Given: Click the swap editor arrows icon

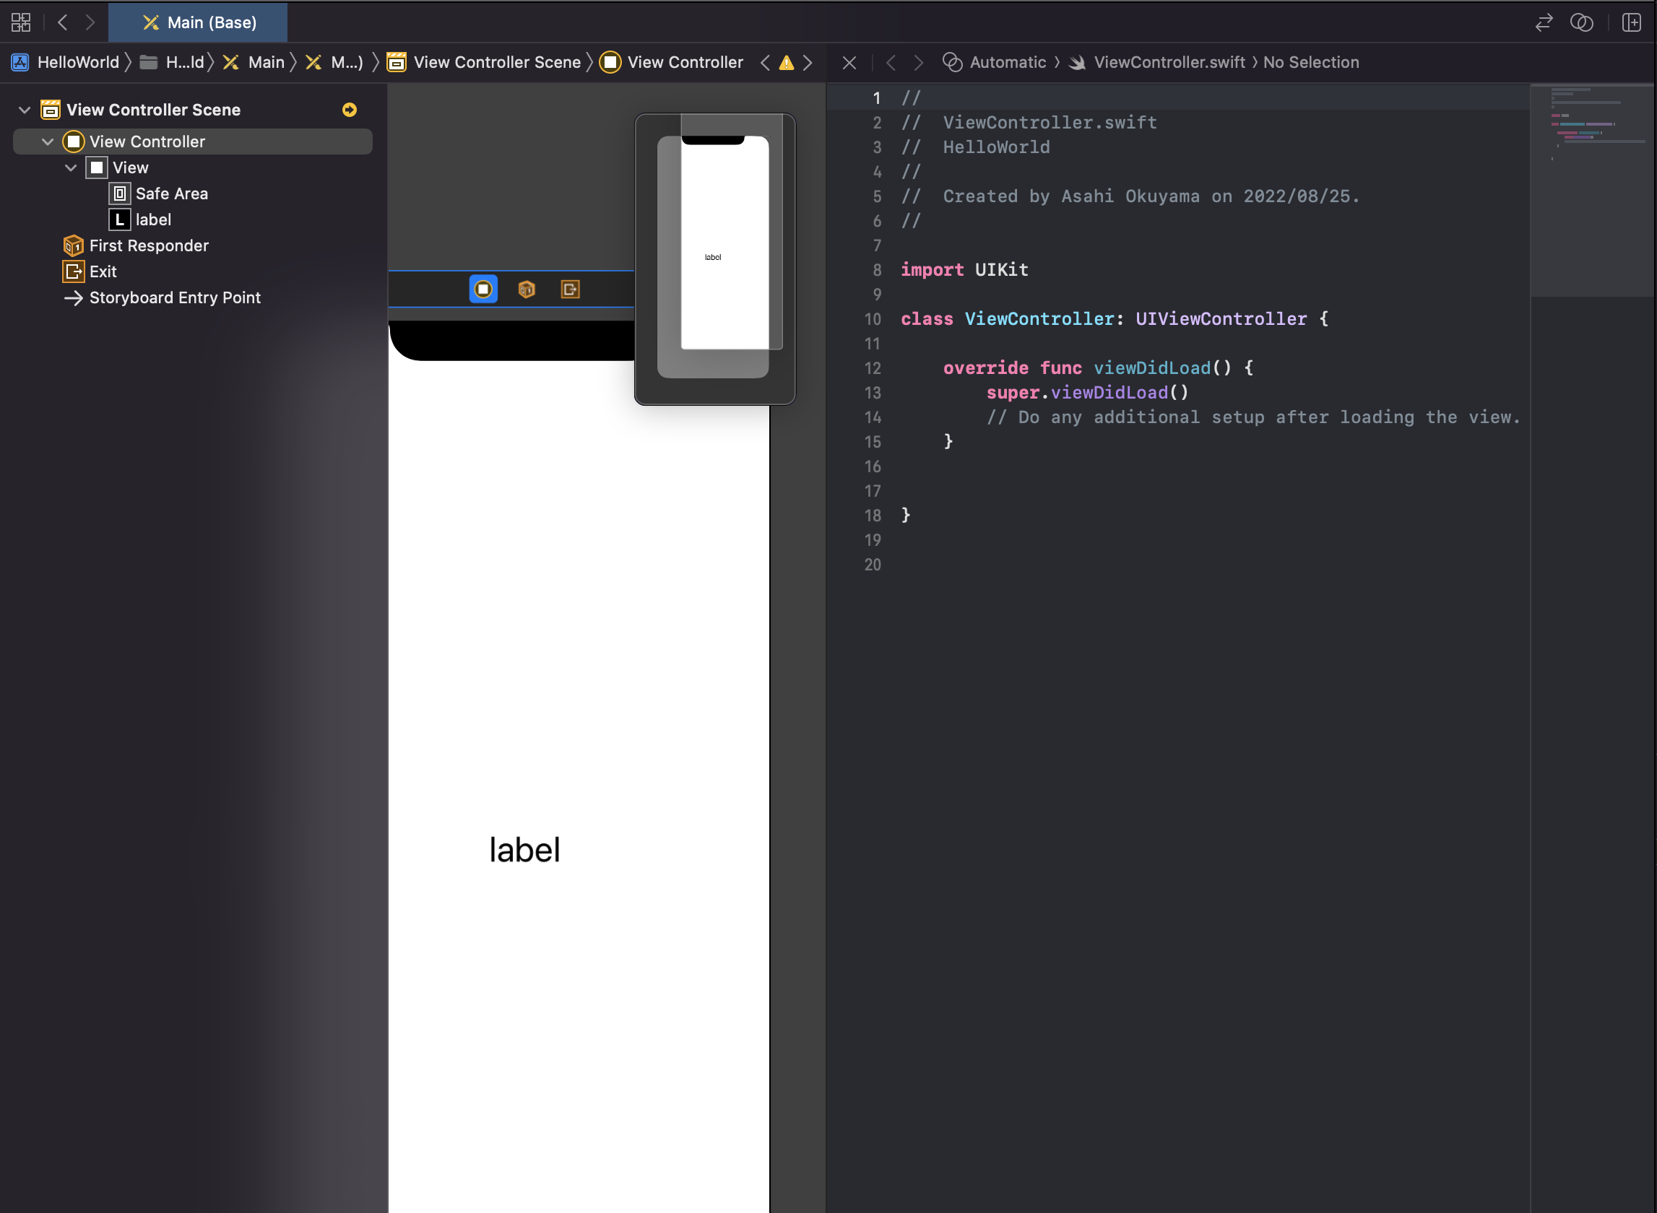Looking at the screenshot, I should pyautogui.click(x=1543, y=22).
